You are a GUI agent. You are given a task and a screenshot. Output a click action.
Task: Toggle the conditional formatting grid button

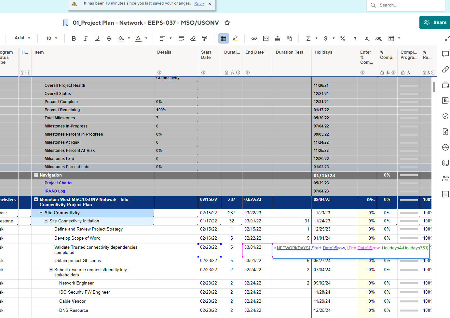tap(224, 38)
